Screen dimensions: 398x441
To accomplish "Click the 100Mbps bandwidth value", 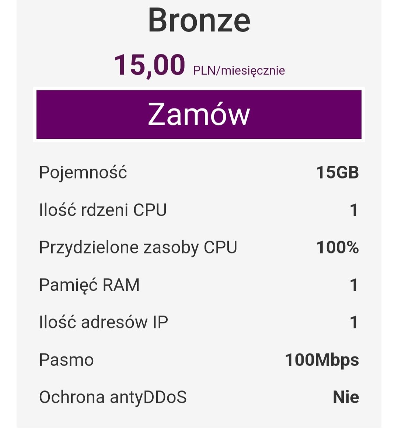I will (x=322, y=360).
